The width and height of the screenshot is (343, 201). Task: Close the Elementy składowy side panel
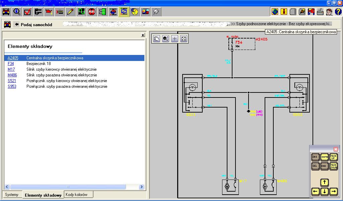pyautogui.click(x=143, y=35)
